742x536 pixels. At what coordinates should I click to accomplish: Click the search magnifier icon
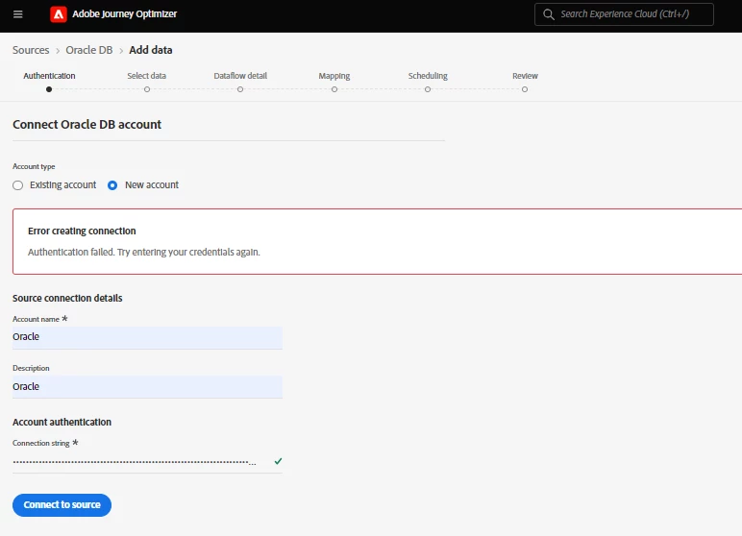[549, 14]
